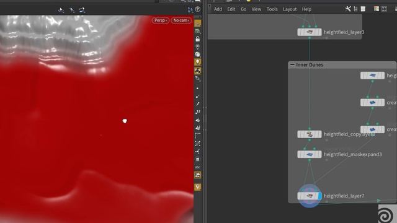Select the heightfield_layer3 node
This screenshot has width=397, height=223.
[310, 32]
